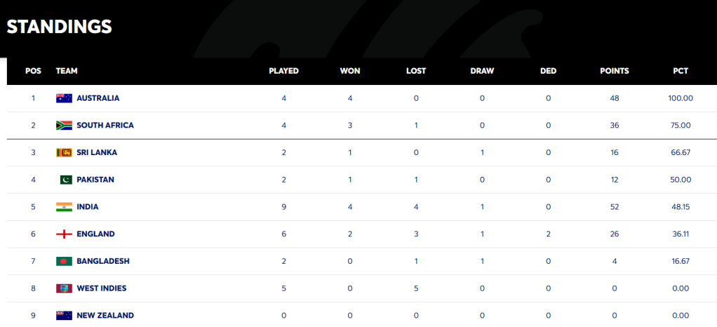Select the ENGLAND team name
The image size is (717, 327).
(x=95, y=234)
